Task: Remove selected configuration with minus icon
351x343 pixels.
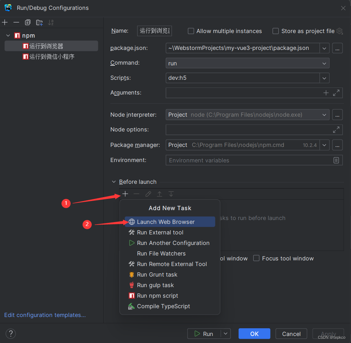Action: pos(17,22)
